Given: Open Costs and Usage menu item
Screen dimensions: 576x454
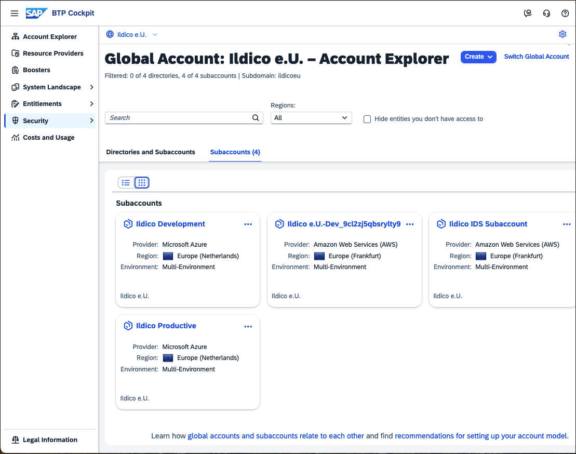Looking at the screenshot, I should pos(49,137).
